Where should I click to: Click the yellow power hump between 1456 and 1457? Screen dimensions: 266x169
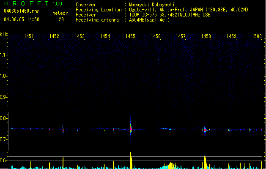coord(171,166)
